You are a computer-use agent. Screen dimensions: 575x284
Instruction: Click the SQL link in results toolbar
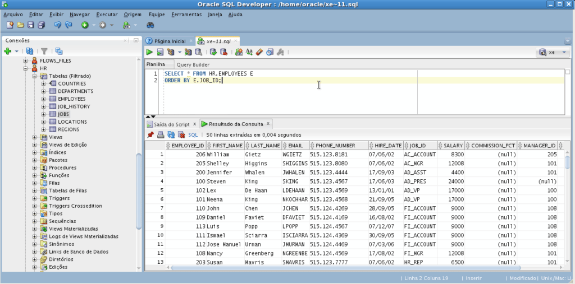(193, 135)
